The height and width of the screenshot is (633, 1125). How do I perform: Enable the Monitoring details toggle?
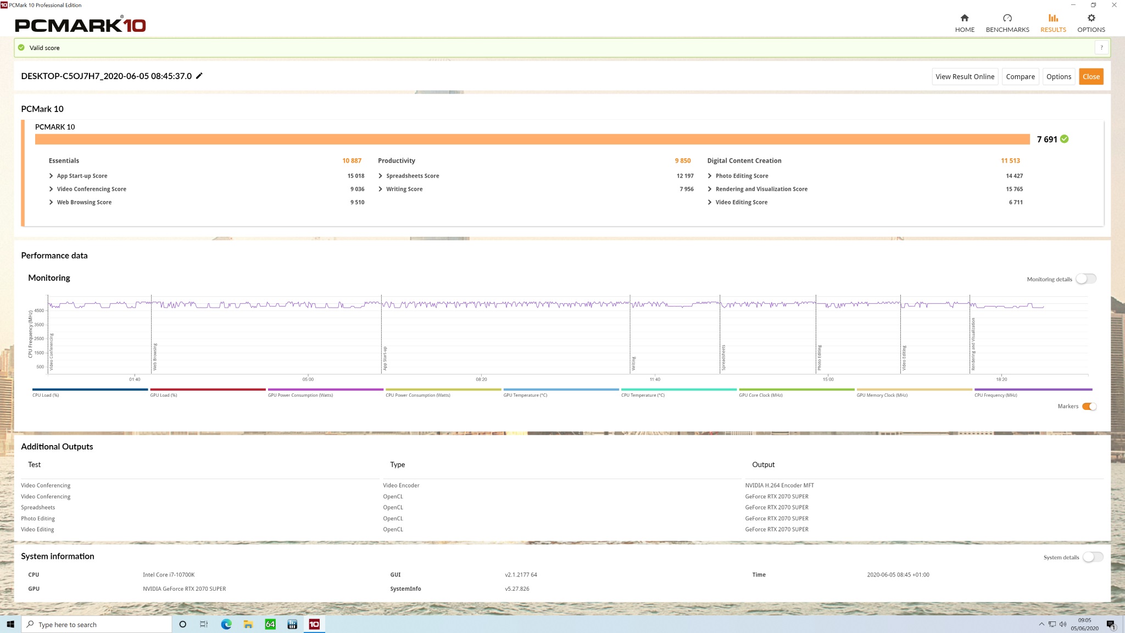point(1085,279)
